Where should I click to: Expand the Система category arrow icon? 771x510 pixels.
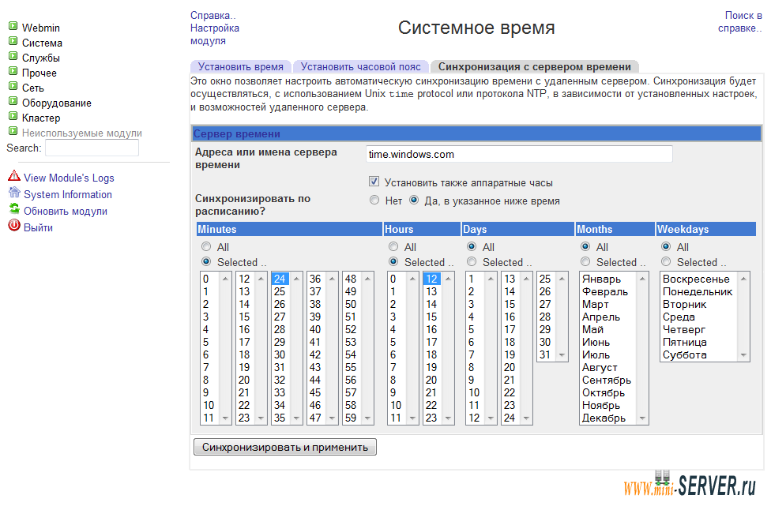13,41
